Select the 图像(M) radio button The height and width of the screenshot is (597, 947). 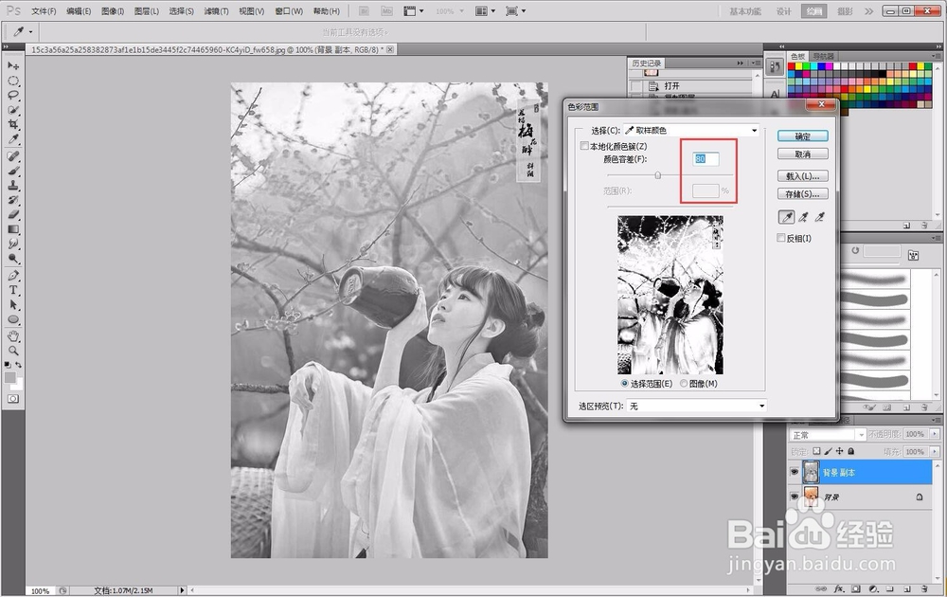[x=684, y=384]
